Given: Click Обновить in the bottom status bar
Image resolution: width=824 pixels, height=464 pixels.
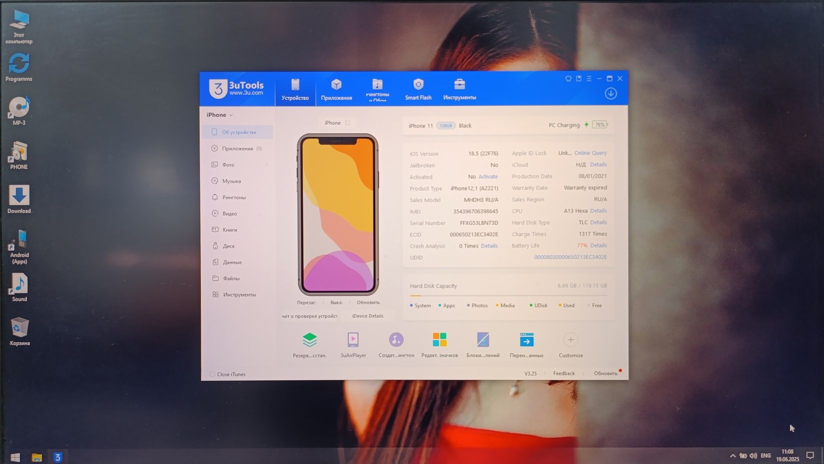Looking at the screenshot, I should pyautogui.click(x=606, y=374).
